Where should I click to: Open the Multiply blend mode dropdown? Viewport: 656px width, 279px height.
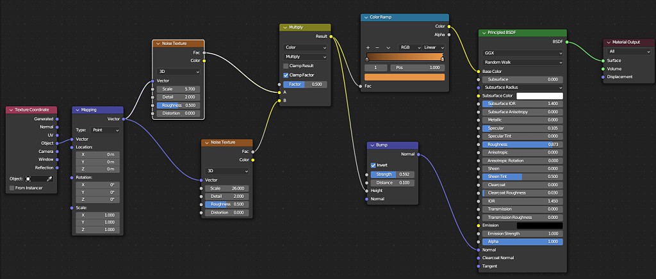coord(305,57)
